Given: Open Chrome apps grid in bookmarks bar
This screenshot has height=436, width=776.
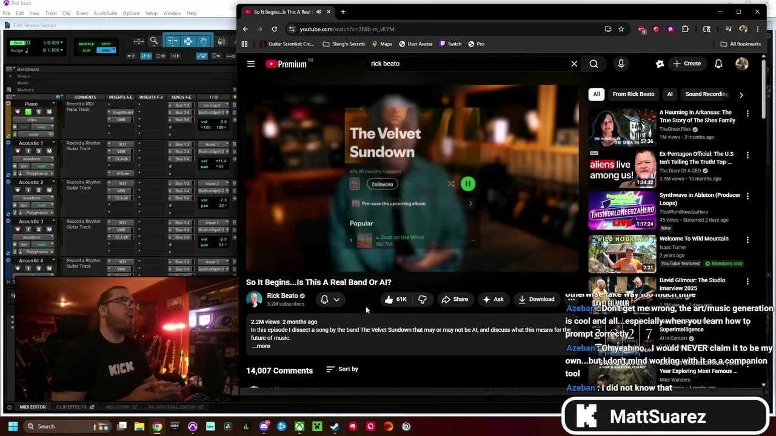Looking at the screenshot, I should (244, 44).
